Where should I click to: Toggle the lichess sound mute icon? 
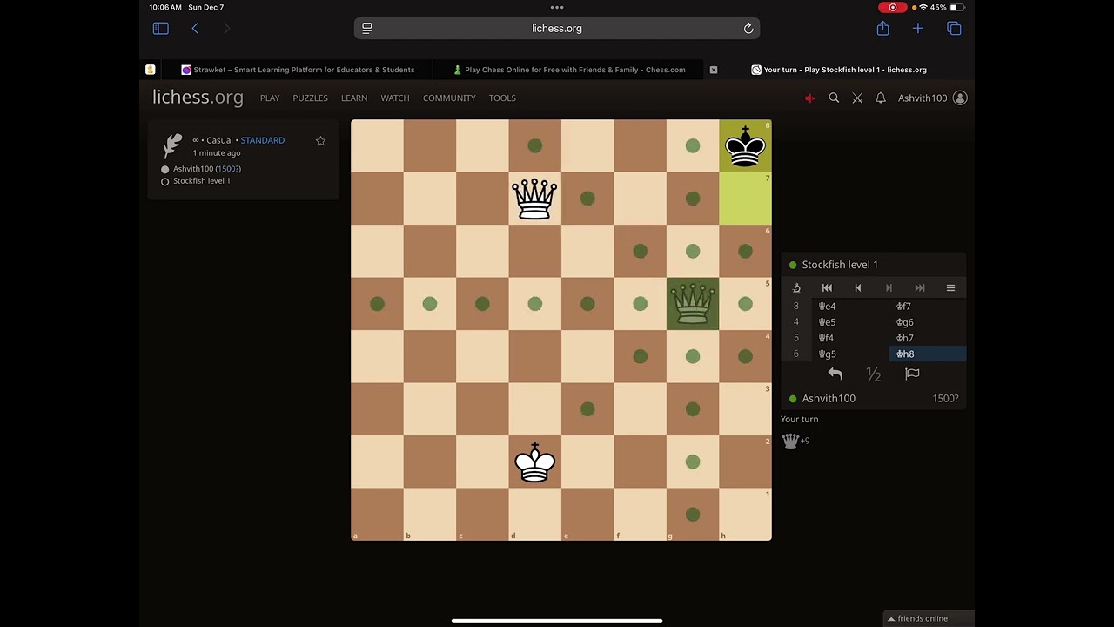pyautogui.click(x=810, y=98)
